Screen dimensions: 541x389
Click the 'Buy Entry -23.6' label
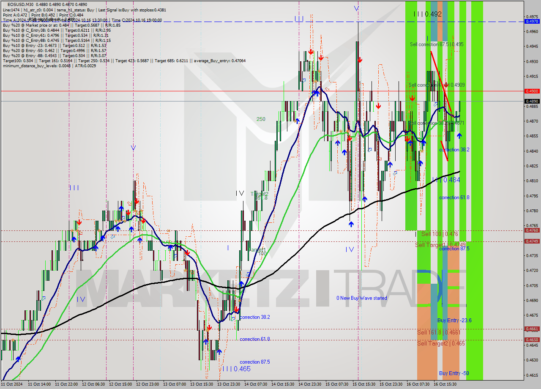click(x=454, y=321)
